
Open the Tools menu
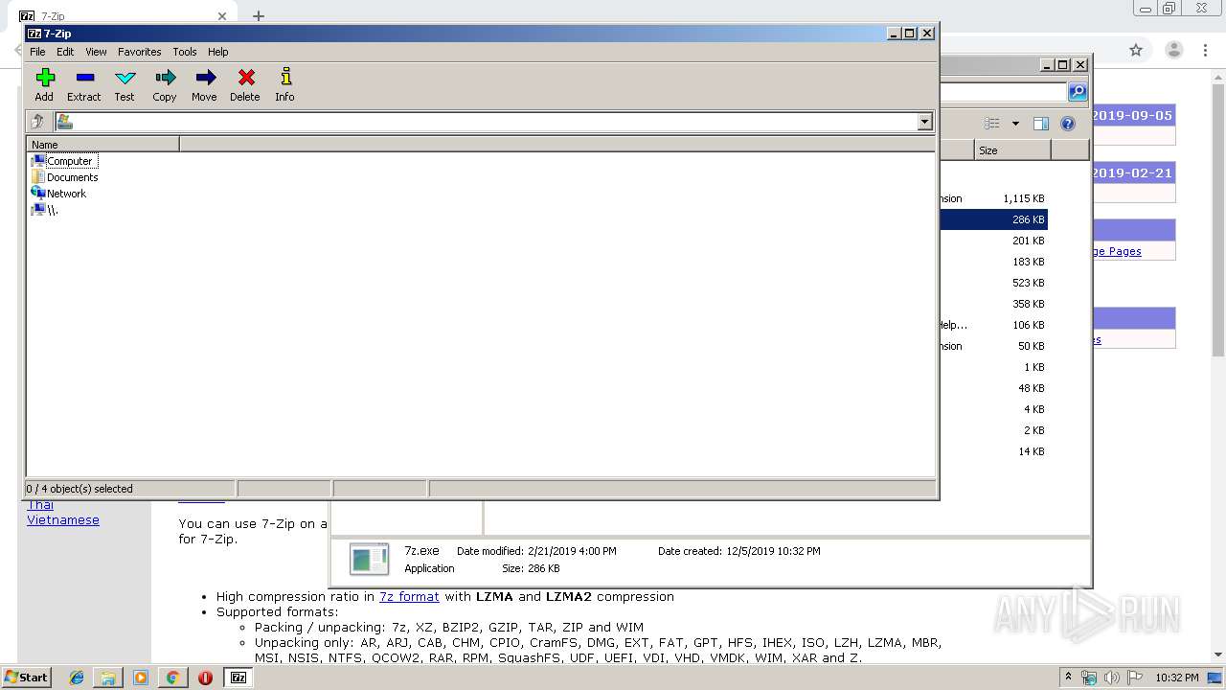coord(185,52)
